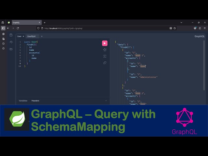
Task: Expand the Variables and Headers panel chevron
Action: coord(106,101)
